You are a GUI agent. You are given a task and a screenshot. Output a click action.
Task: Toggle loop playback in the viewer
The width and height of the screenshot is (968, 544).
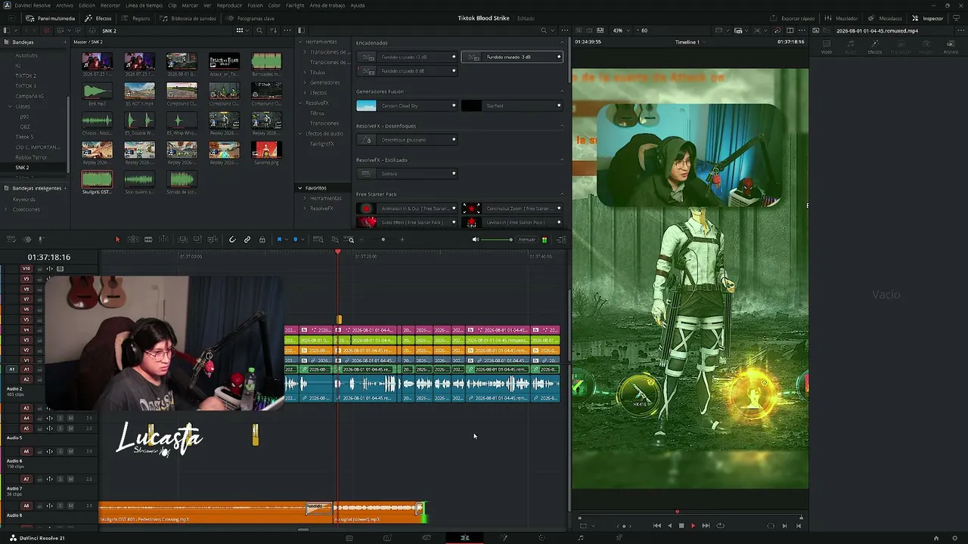pos(720,526)
